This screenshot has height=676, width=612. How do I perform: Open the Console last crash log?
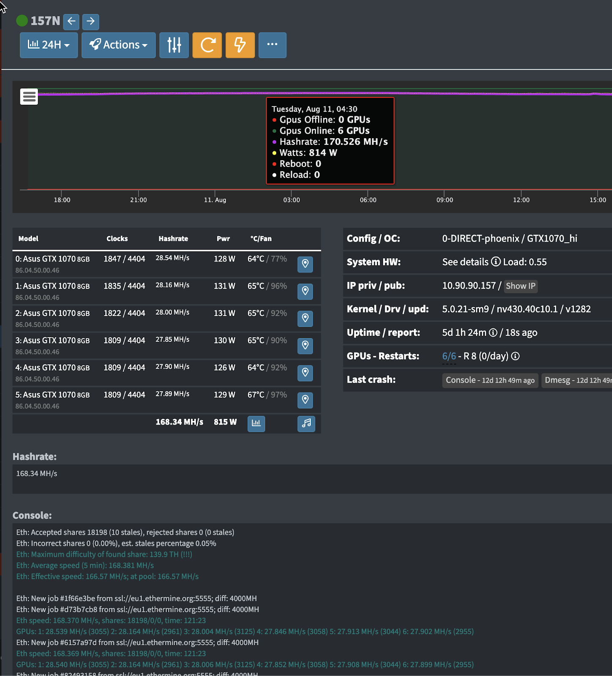point(490,380)
